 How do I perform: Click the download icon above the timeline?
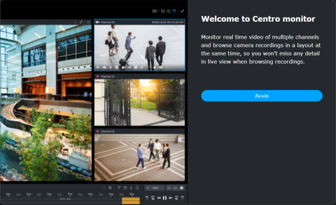pyautogui.click(x=131, y=188)
